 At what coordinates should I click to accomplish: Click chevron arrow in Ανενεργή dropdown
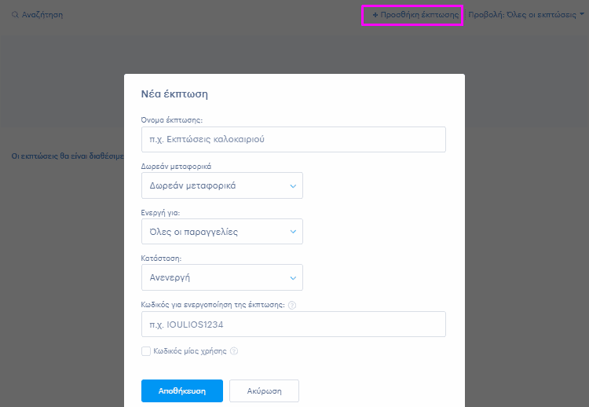click(x=293, y=278)
